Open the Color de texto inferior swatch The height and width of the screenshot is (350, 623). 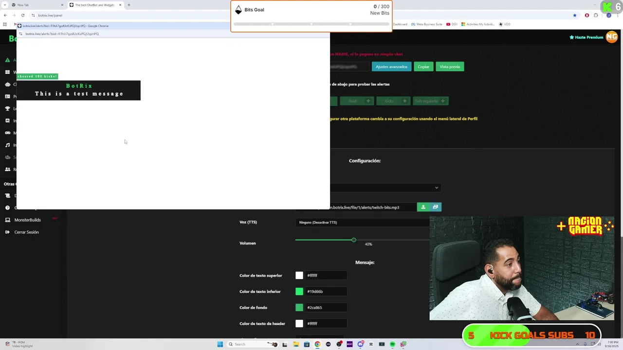pyautogui.click(x=299, y=291)
